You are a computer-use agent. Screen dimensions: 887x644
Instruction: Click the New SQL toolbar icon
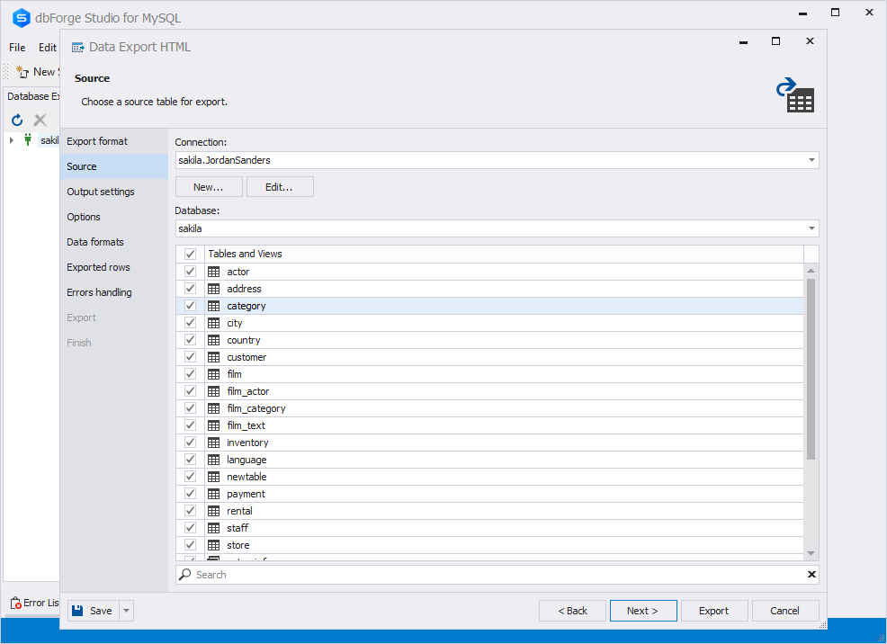click(22, 72)
